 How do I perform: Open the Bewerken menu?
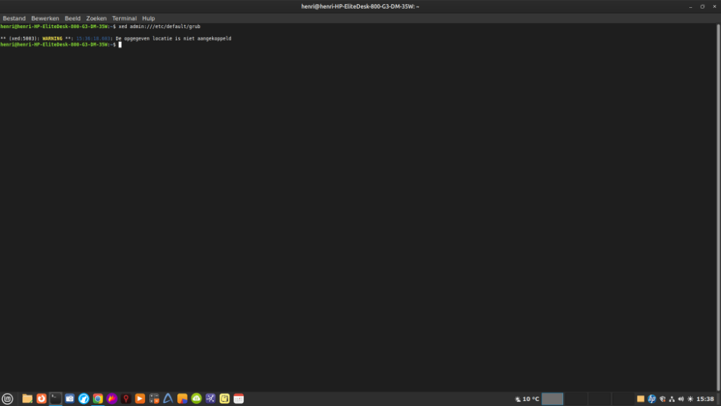(x=45, y=18)
